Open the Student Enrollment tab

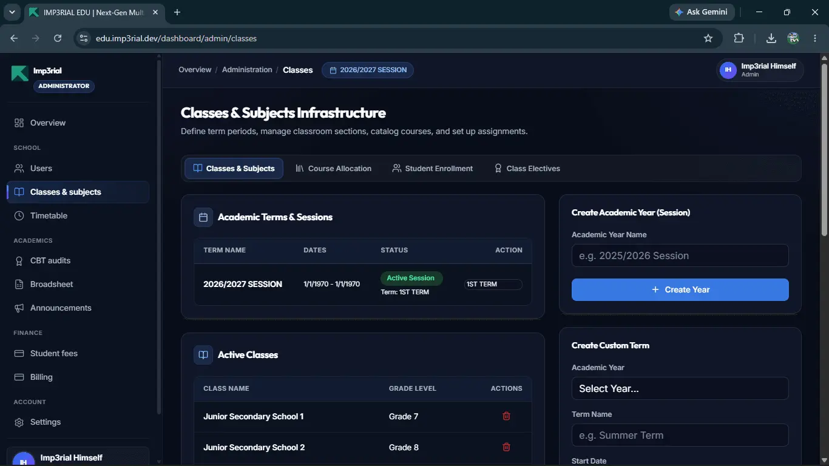tap(432, 169)
